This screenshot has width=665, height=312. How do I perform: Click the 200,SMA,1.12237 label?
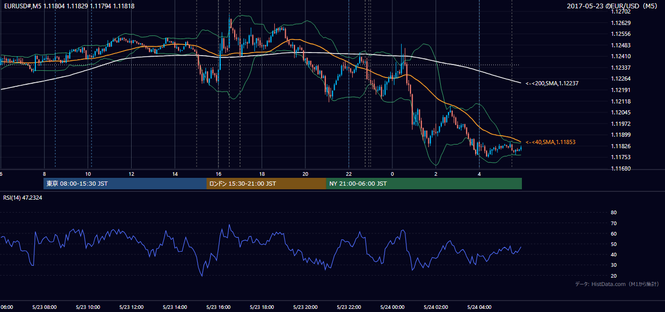pos(552,83)
